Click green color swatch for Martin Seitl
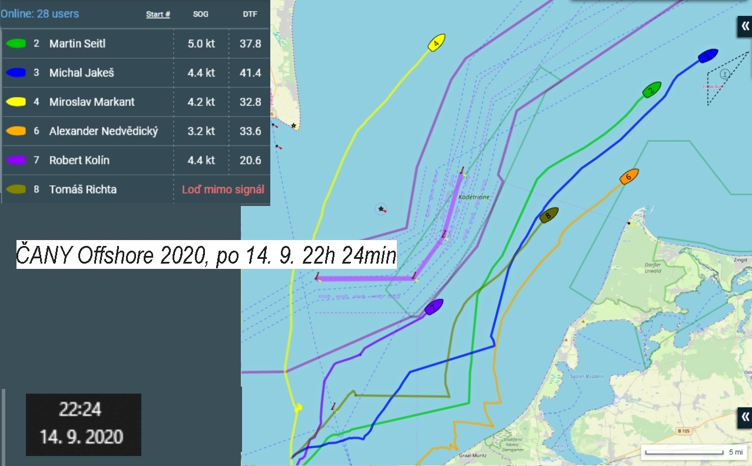 (16, 44)
